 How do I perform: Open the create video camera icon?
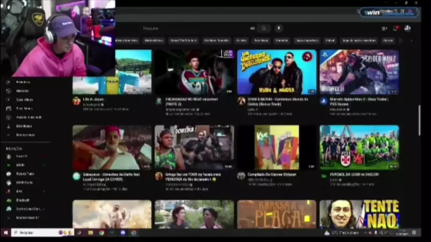point(385,29)
